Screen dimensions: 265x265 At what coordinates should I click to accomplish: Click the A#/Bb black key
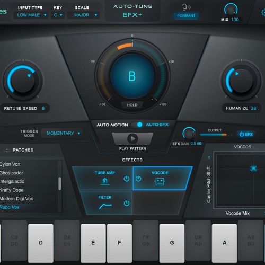(x=251, y=240)
